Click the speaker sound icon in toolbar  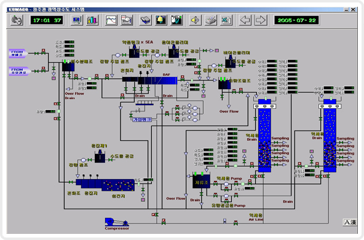[x=196, y=20]
